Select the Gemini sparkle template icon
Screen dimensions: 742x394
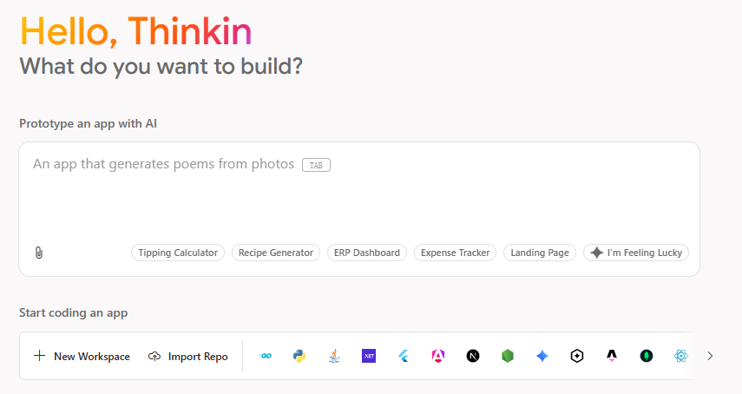click(x=542, y=356)
